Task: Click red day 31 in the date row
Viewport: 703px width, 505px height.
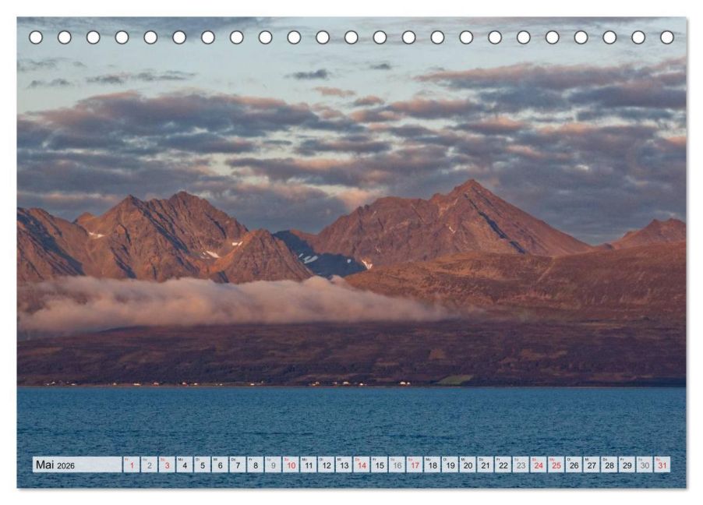Action: 662,464
